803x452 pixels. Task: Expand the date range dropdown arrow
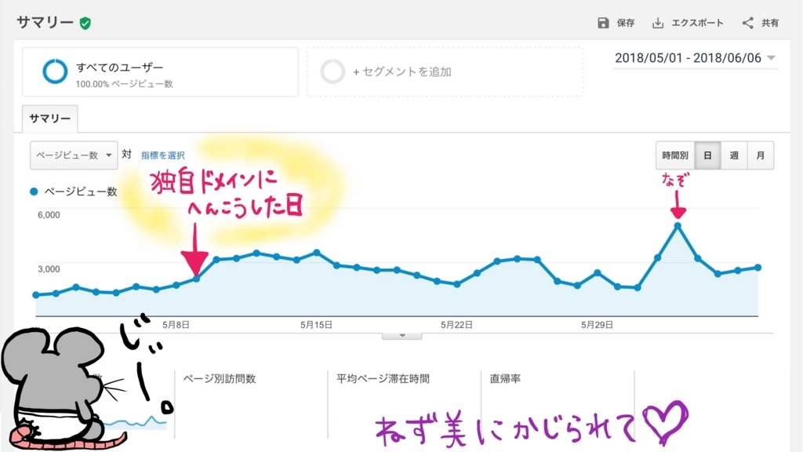[x=771, y=58]
